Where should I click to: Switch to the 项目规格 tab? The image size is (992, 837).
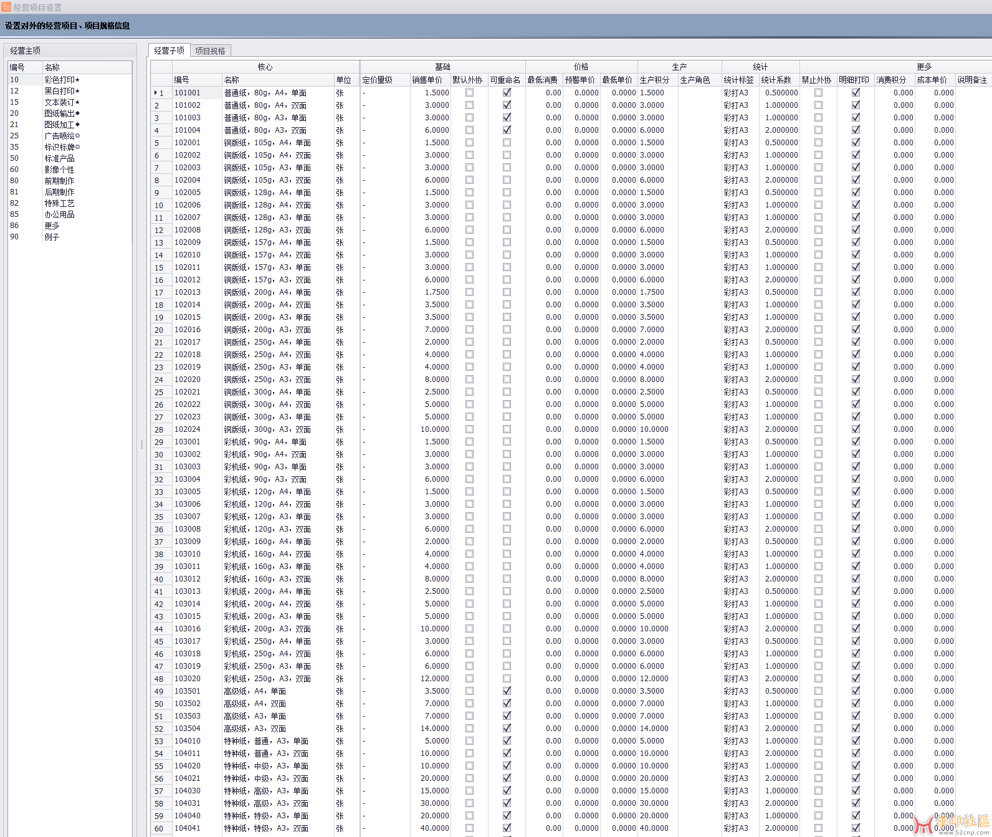(210, 51)
